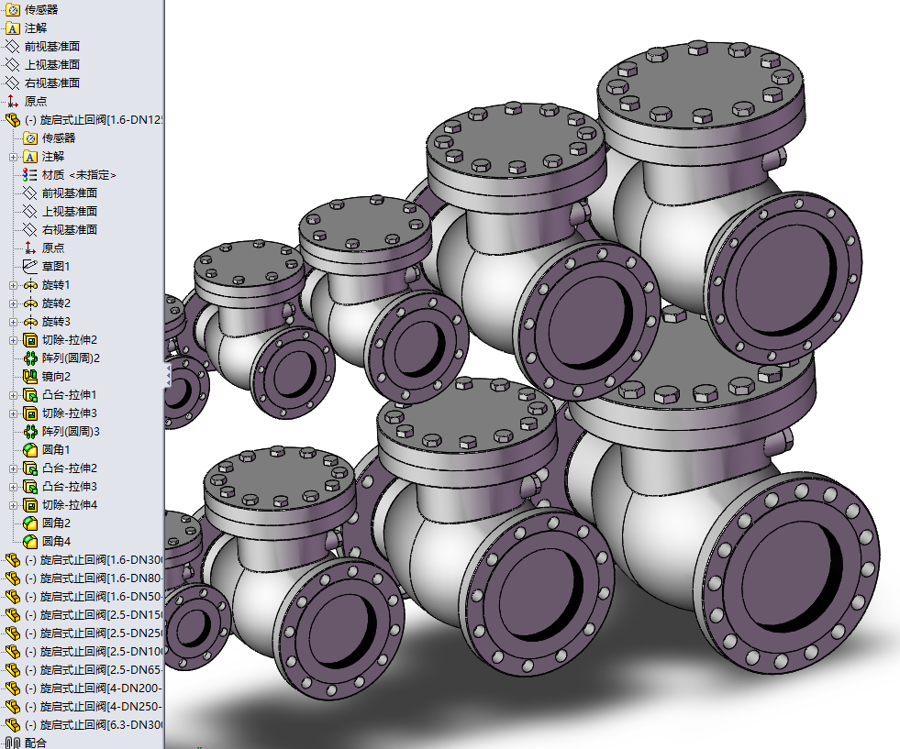Viewport: 900px width, 749px height.
Task: Select the 圆角2 fillet feature
Action: tap(56, 523)
